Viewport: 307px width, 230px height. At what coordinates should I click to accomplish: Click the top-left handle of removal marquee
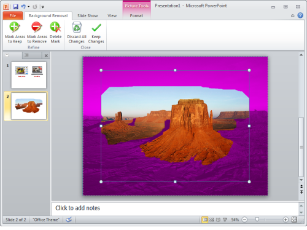[x=101, y=70]
